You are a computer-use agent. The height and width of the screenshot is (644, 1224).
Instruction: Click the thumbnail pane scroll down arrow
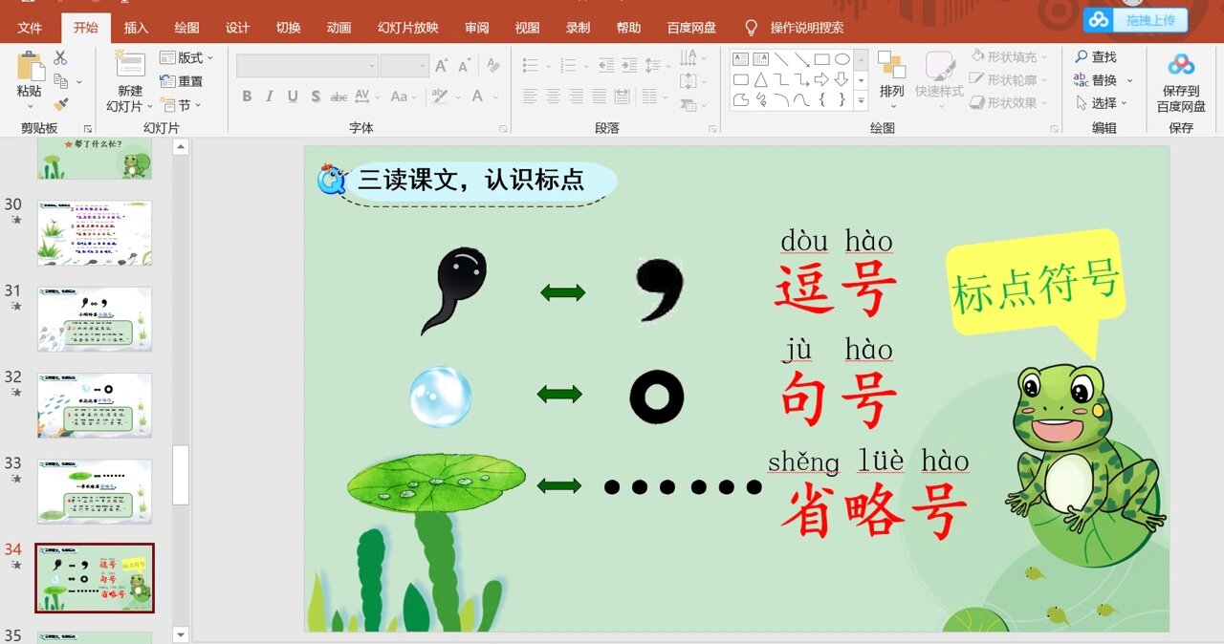181,634
